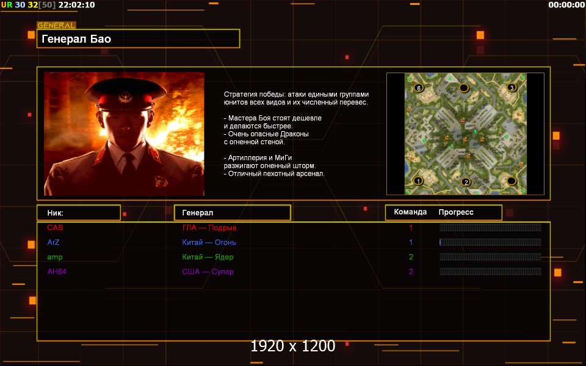Click the empty bottom-right start slot on the map

[512, 181]
